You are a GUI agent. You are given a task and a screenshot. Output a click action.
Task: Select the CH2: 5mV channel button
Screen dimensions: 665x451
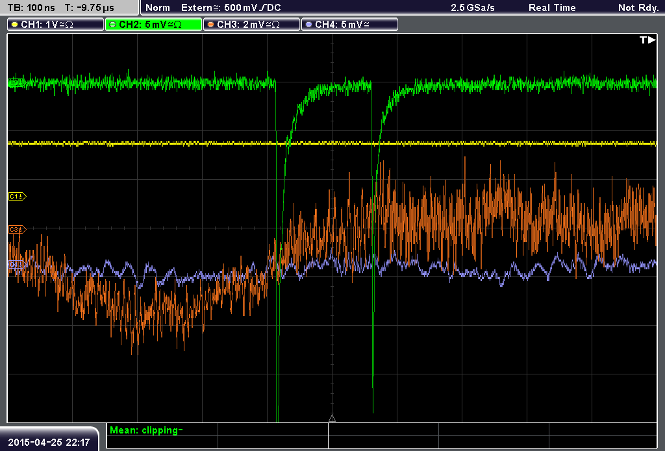(x=153, y=25)
